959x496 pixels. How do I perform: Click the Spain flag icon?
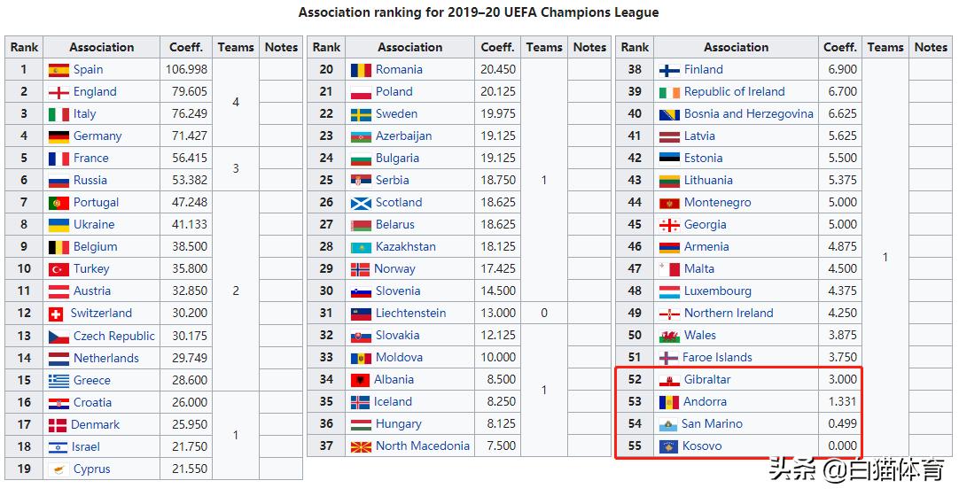58,70
